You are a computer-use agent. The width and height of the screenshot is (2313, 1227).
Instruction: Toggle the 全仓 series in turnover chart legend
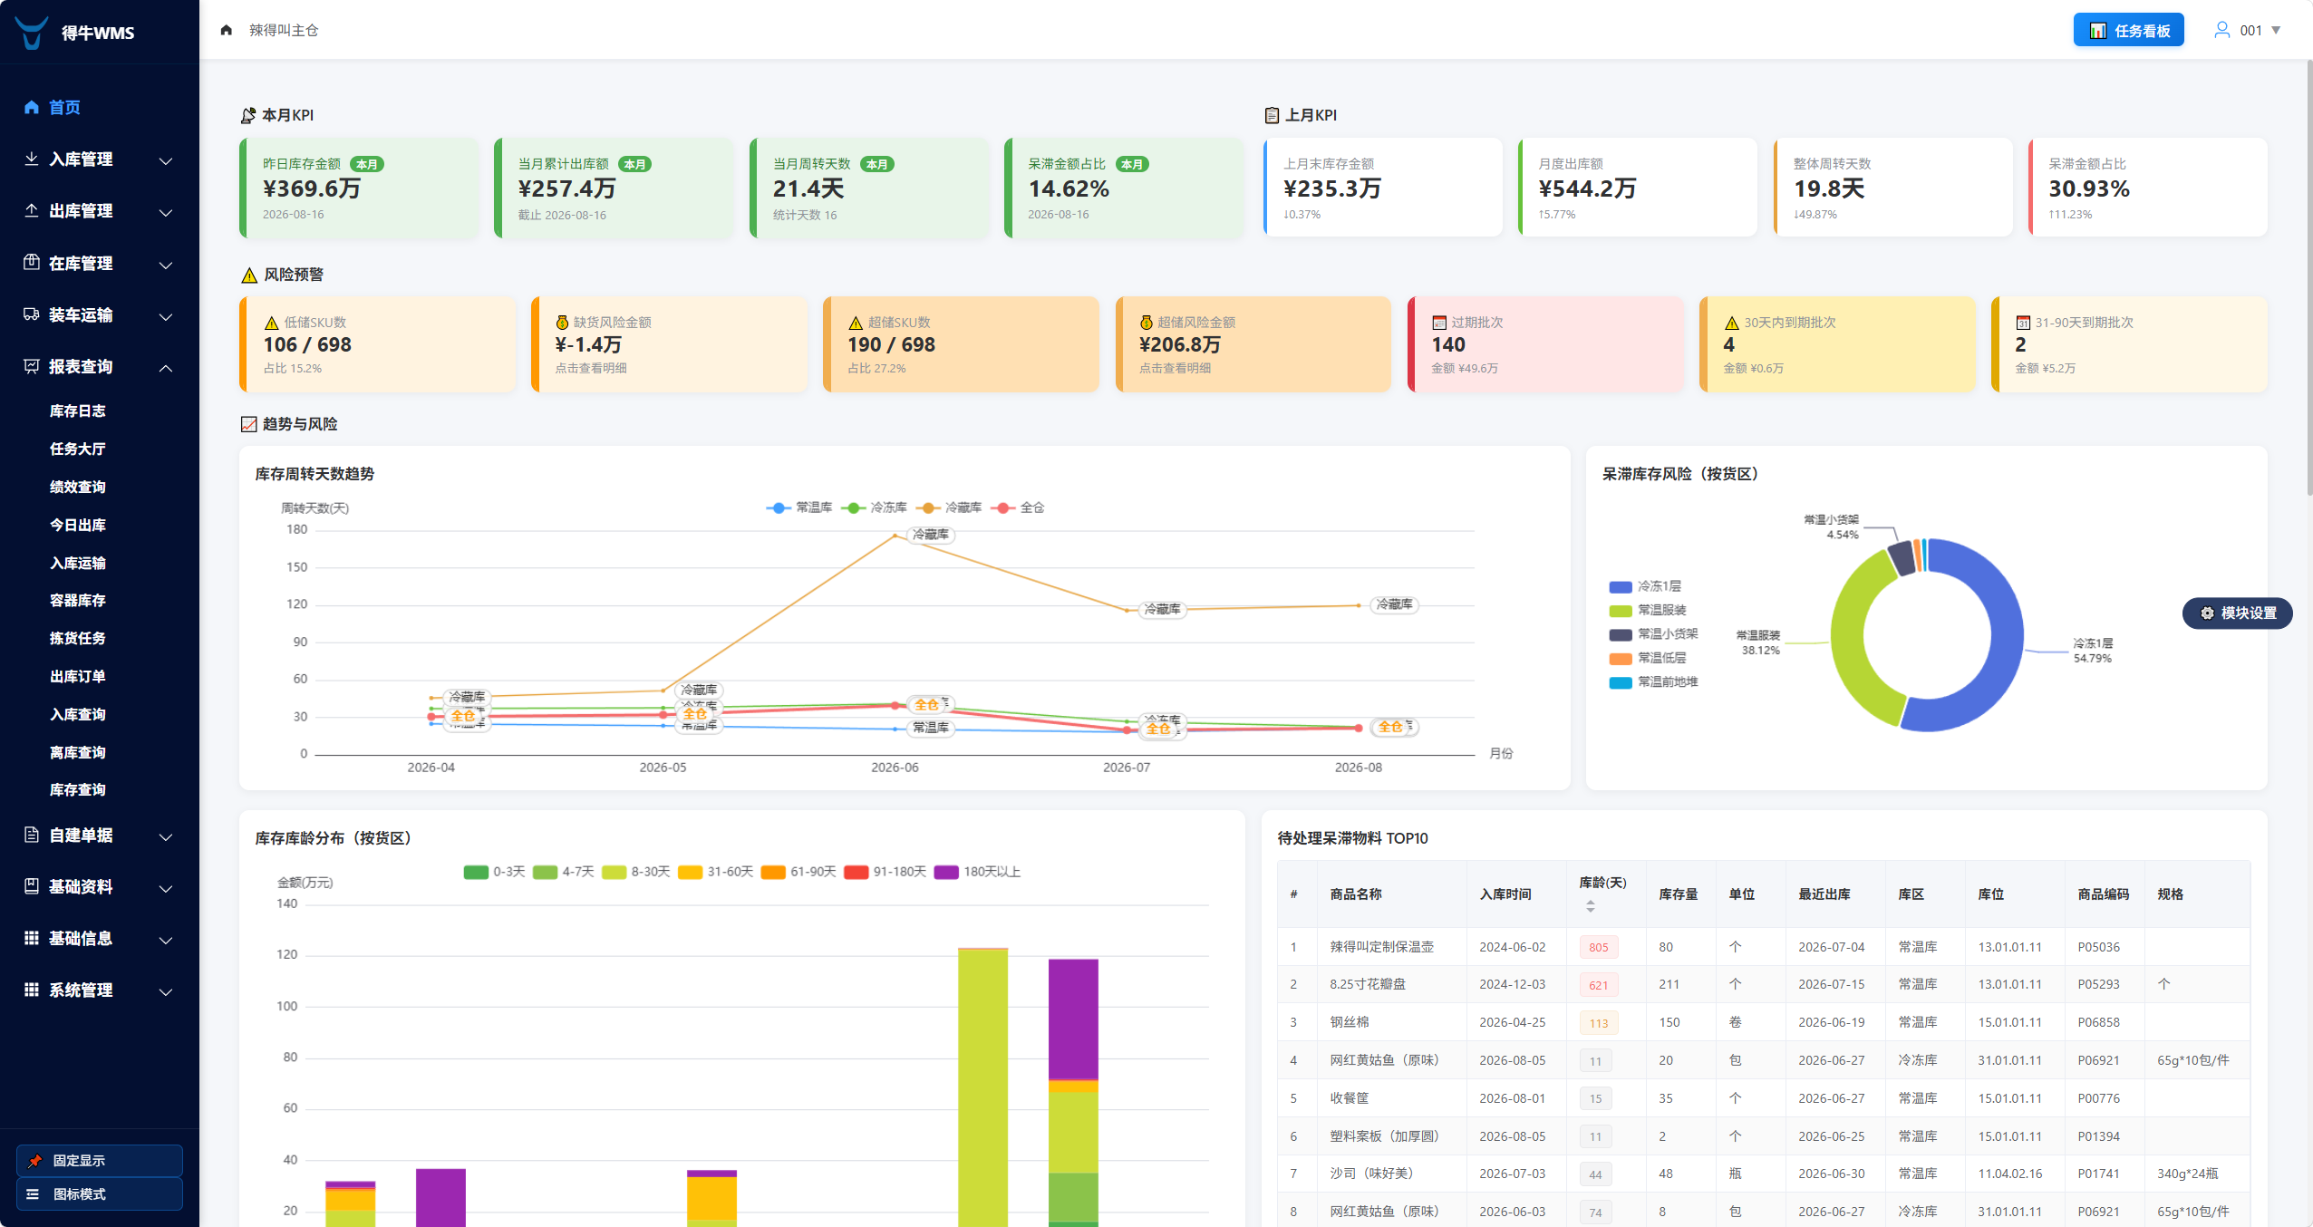click(x=1017, y=507)
